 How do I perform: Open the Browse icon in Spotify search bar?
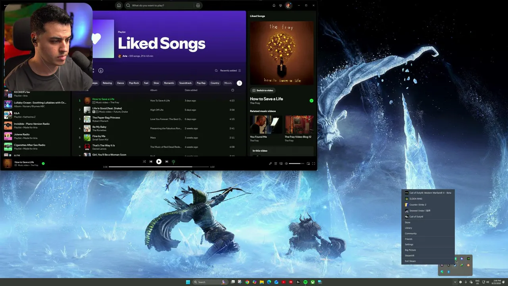[x=198, y=6]
